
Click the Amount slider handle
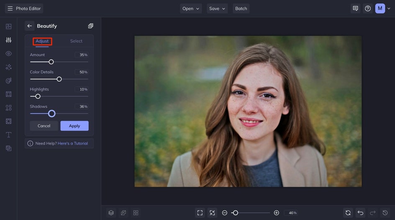tap(51, 62)
